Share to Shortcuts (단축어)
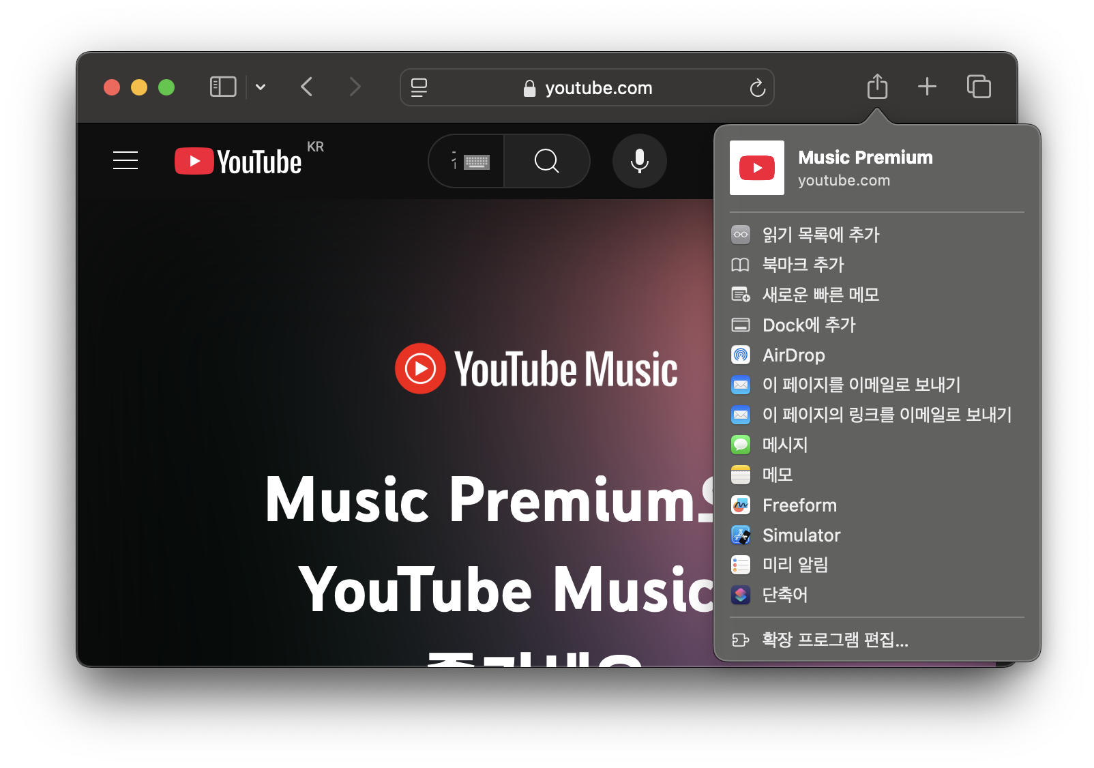The width and height of the screenshot is (1094, 768). click(x=877, y=595)
